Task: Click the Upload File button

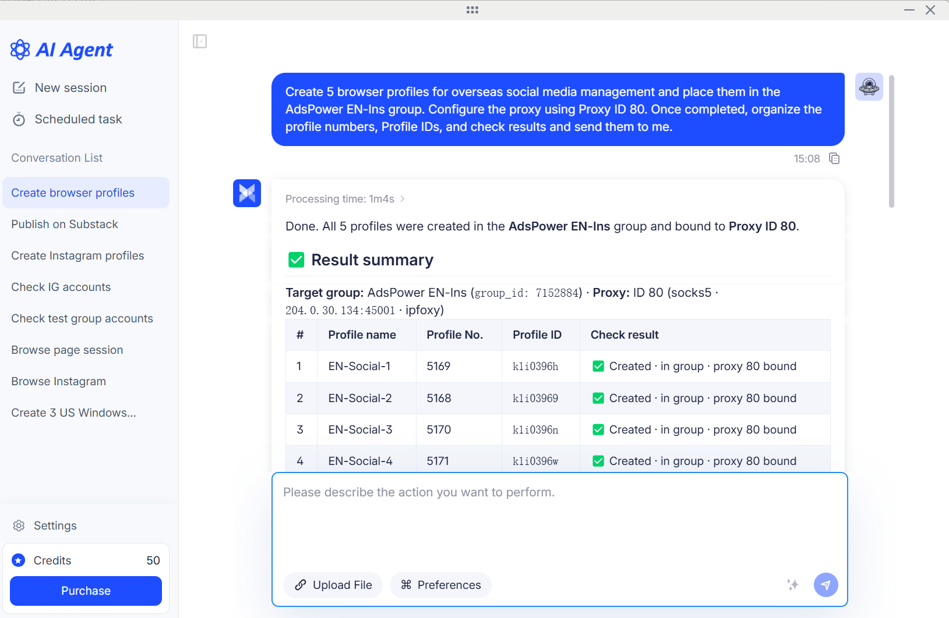Action: coord(333,585)
